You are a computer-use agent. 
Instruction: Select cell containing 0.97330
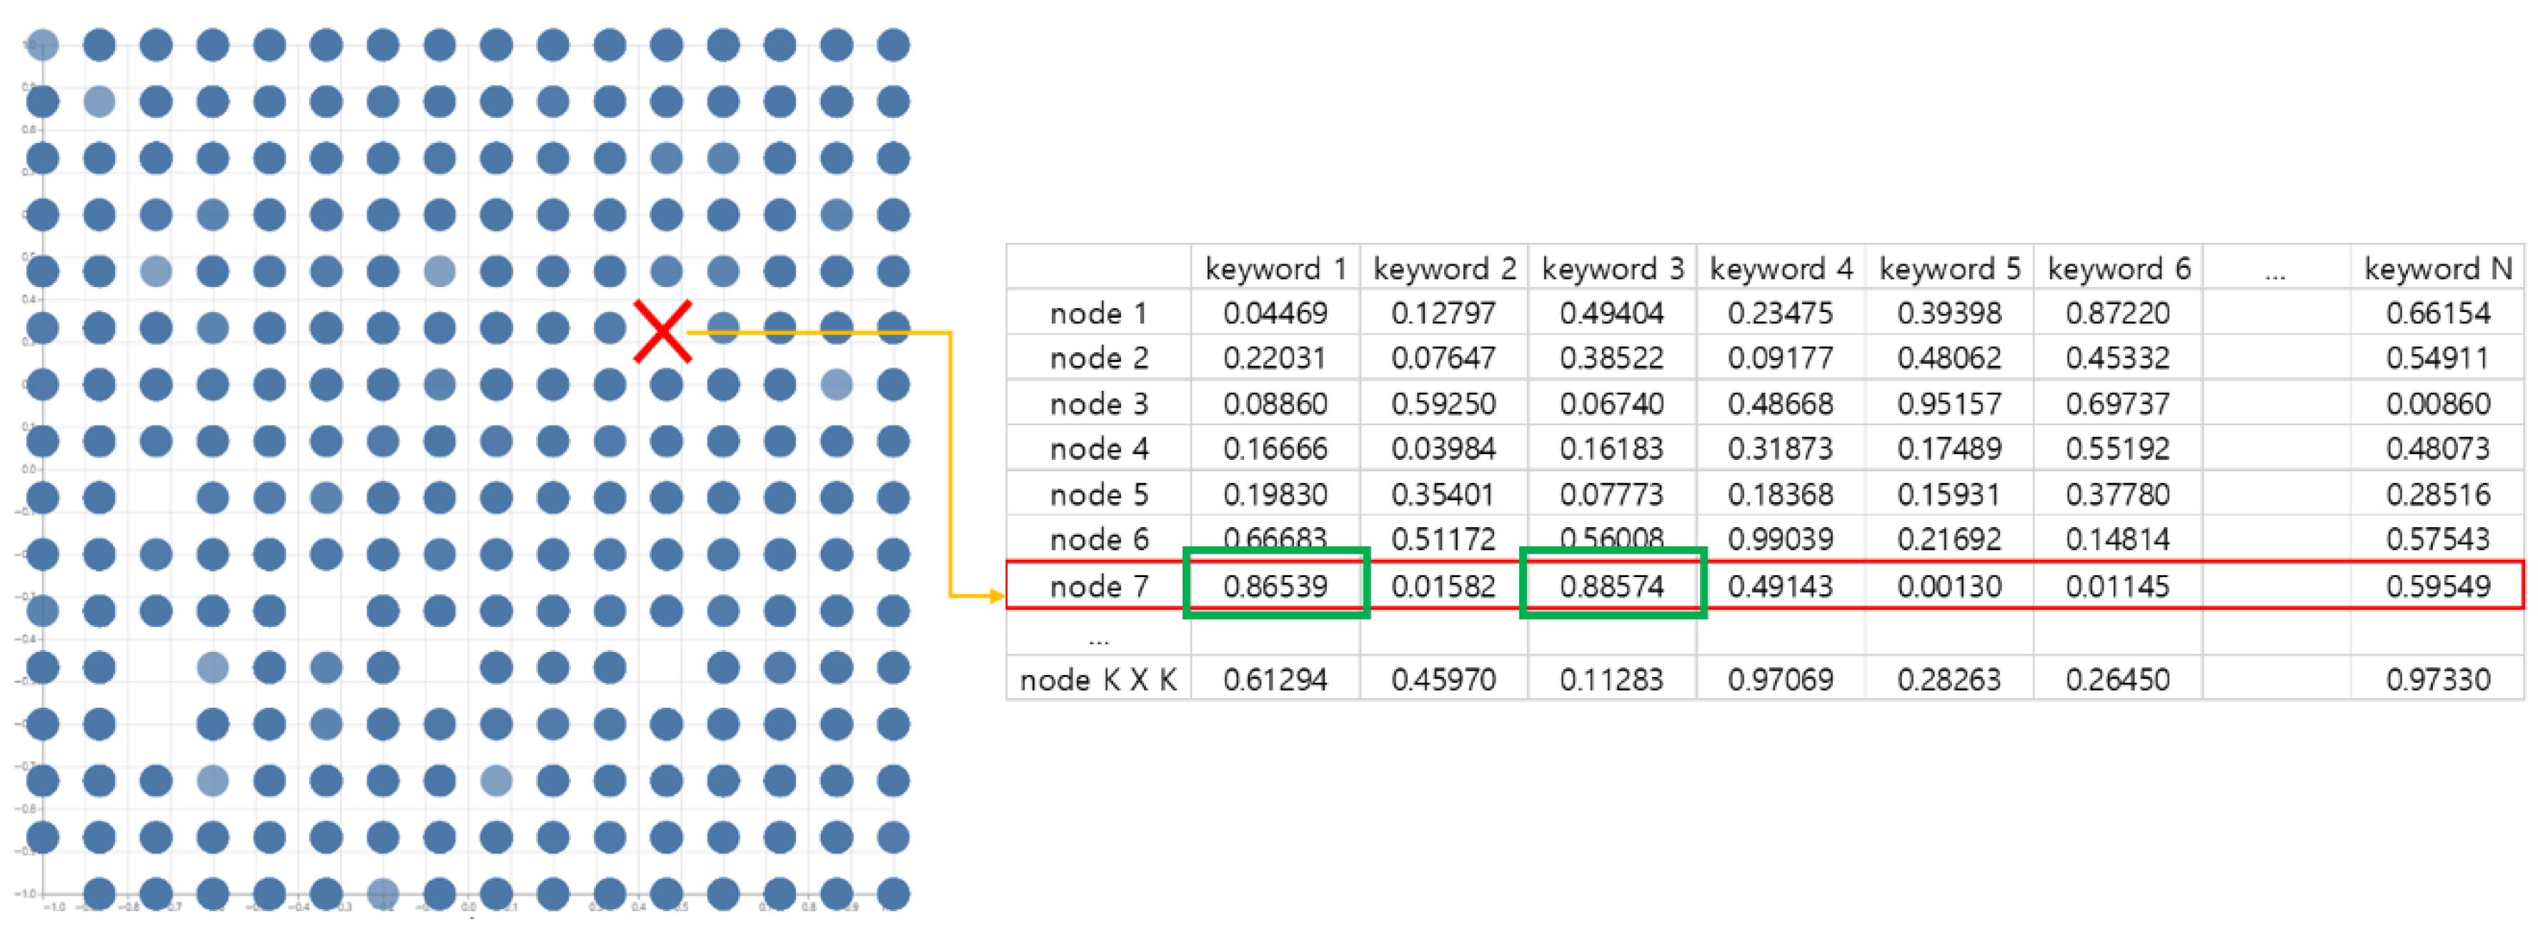point(2437,680)
